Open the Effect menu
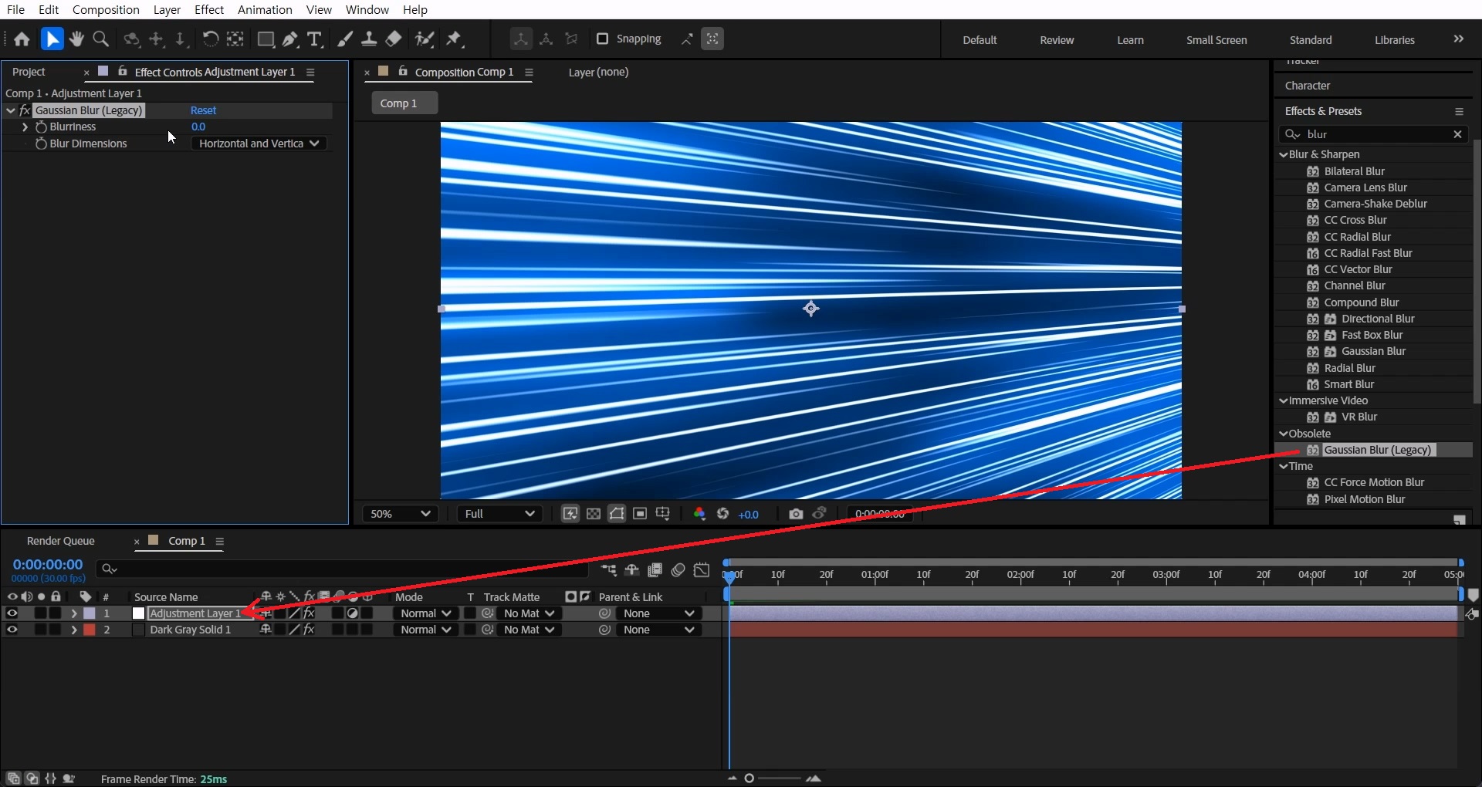 pos(209,9)
